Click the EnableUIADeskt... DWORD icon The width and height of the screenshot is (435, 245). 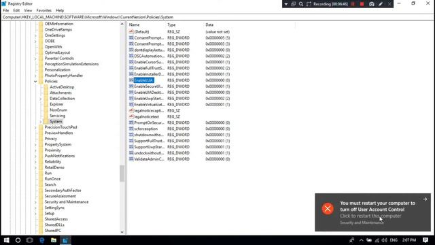131,93
